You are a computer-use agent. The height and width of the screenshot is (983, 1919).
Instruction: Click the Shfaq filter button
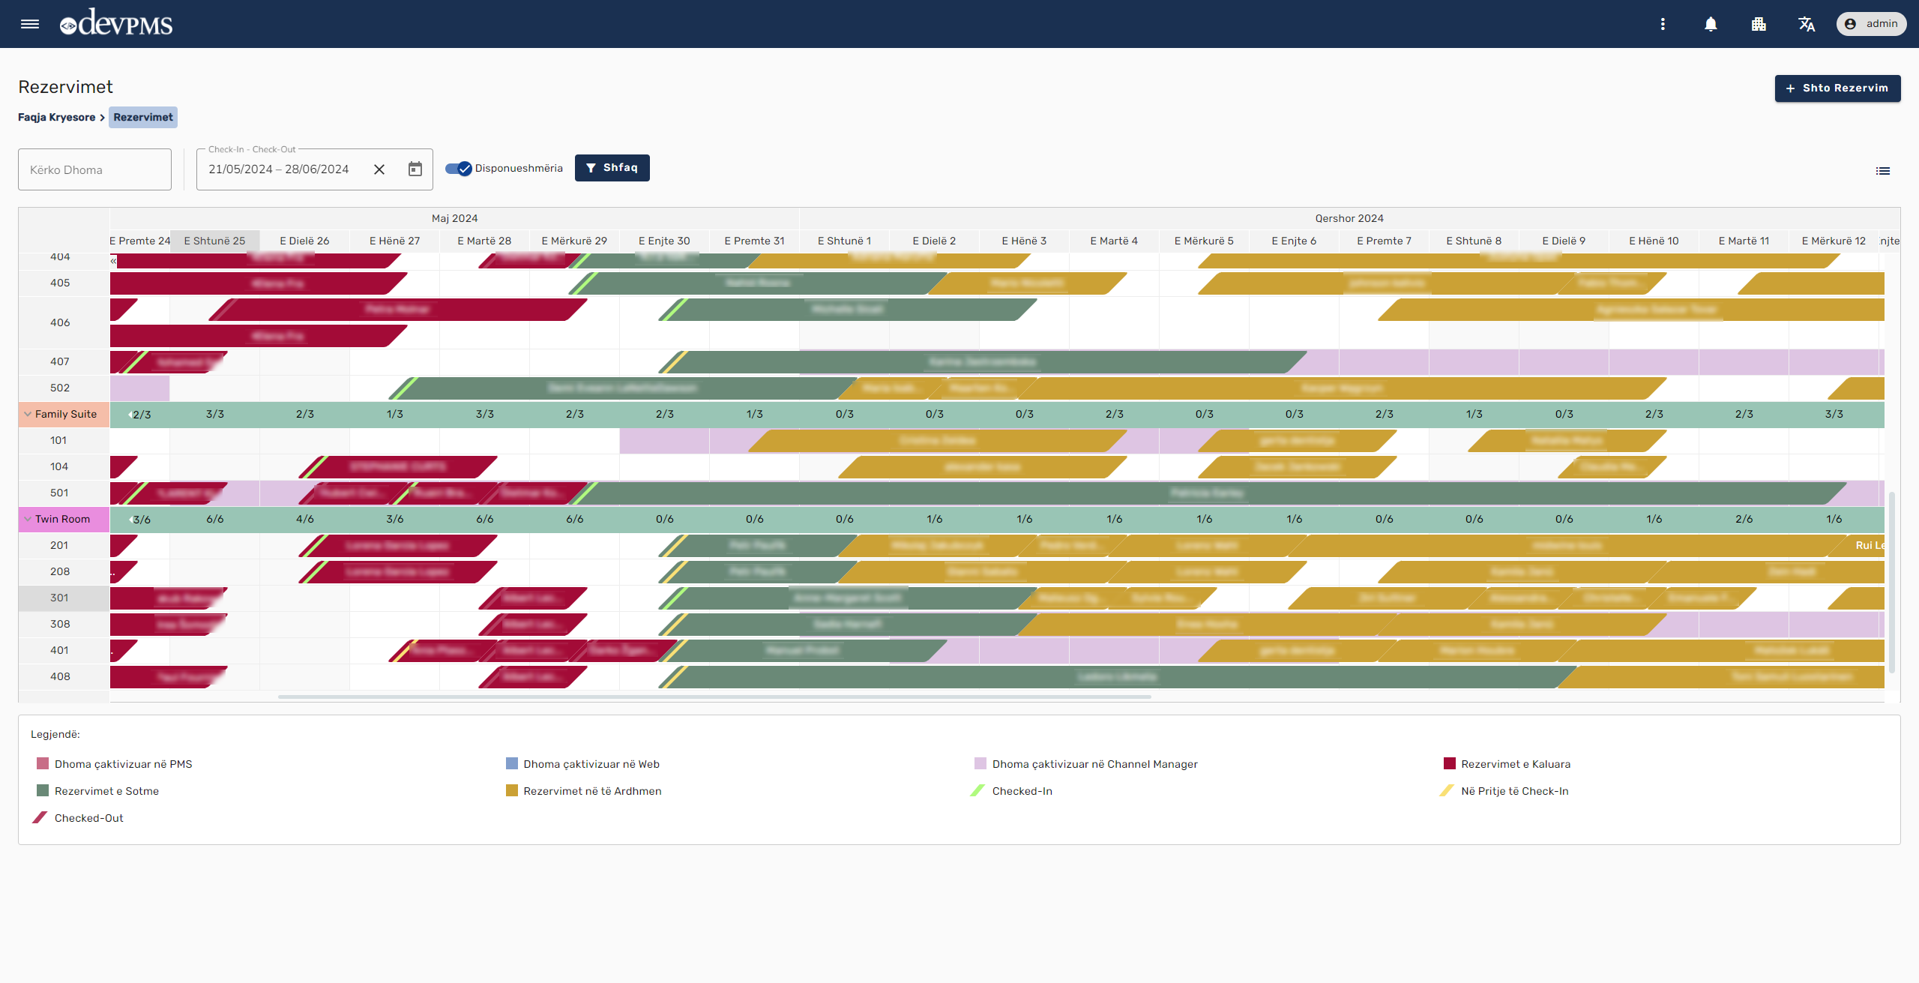(x=612, y=168)
